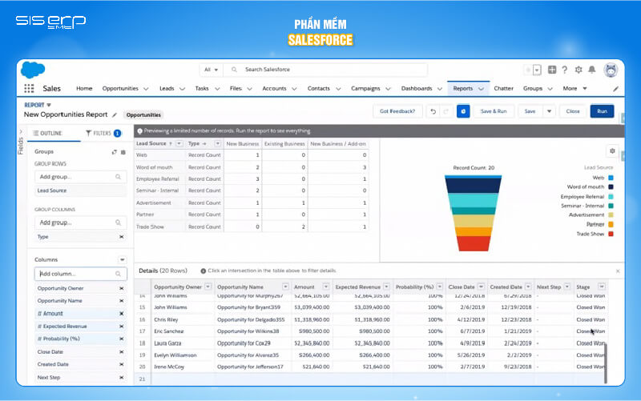This screenshot has height=401, width=641.
Task: Expand the Accounts nav chevron
Action: pyautogui.click(x=294, y=89)
